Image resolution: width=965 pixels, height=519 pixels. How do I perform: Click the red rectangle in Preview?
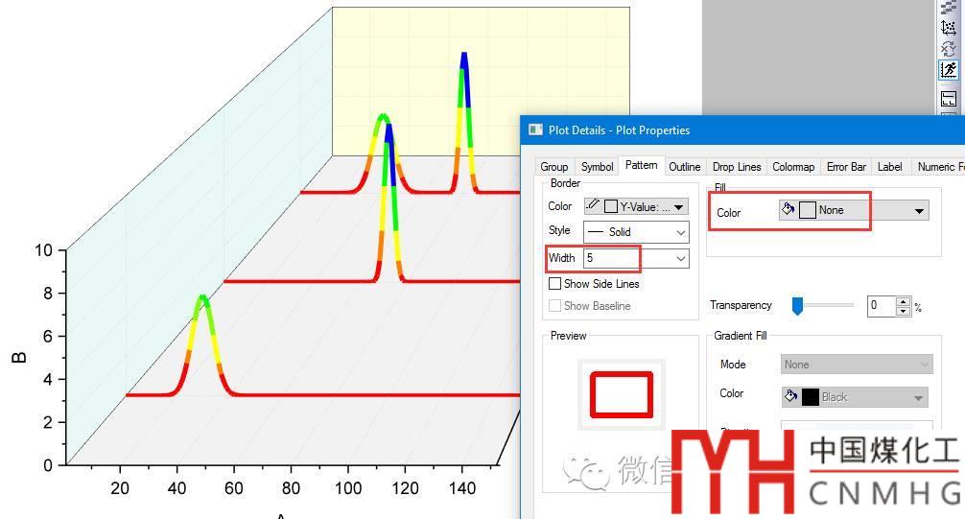[x=621, y=394]
